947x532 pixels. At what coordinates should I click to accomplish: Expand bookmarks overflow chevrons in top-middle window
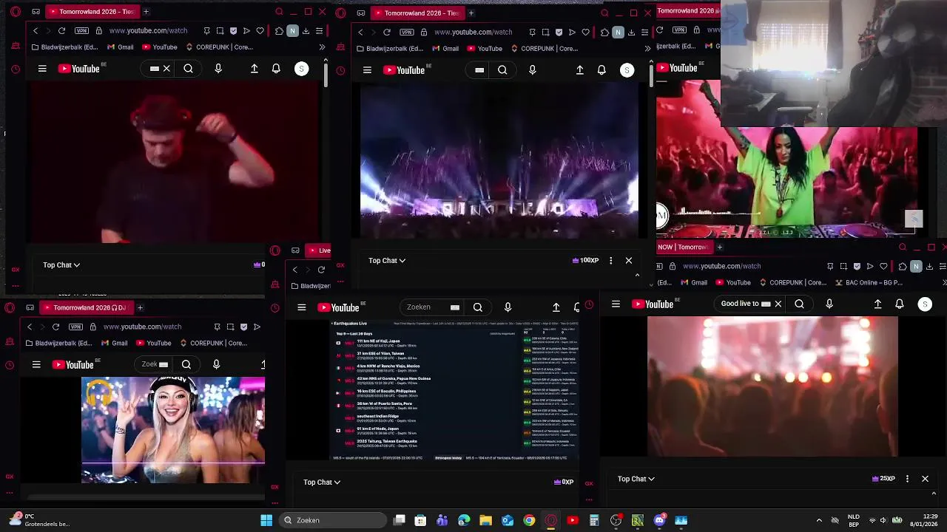(x=647, y=49)
